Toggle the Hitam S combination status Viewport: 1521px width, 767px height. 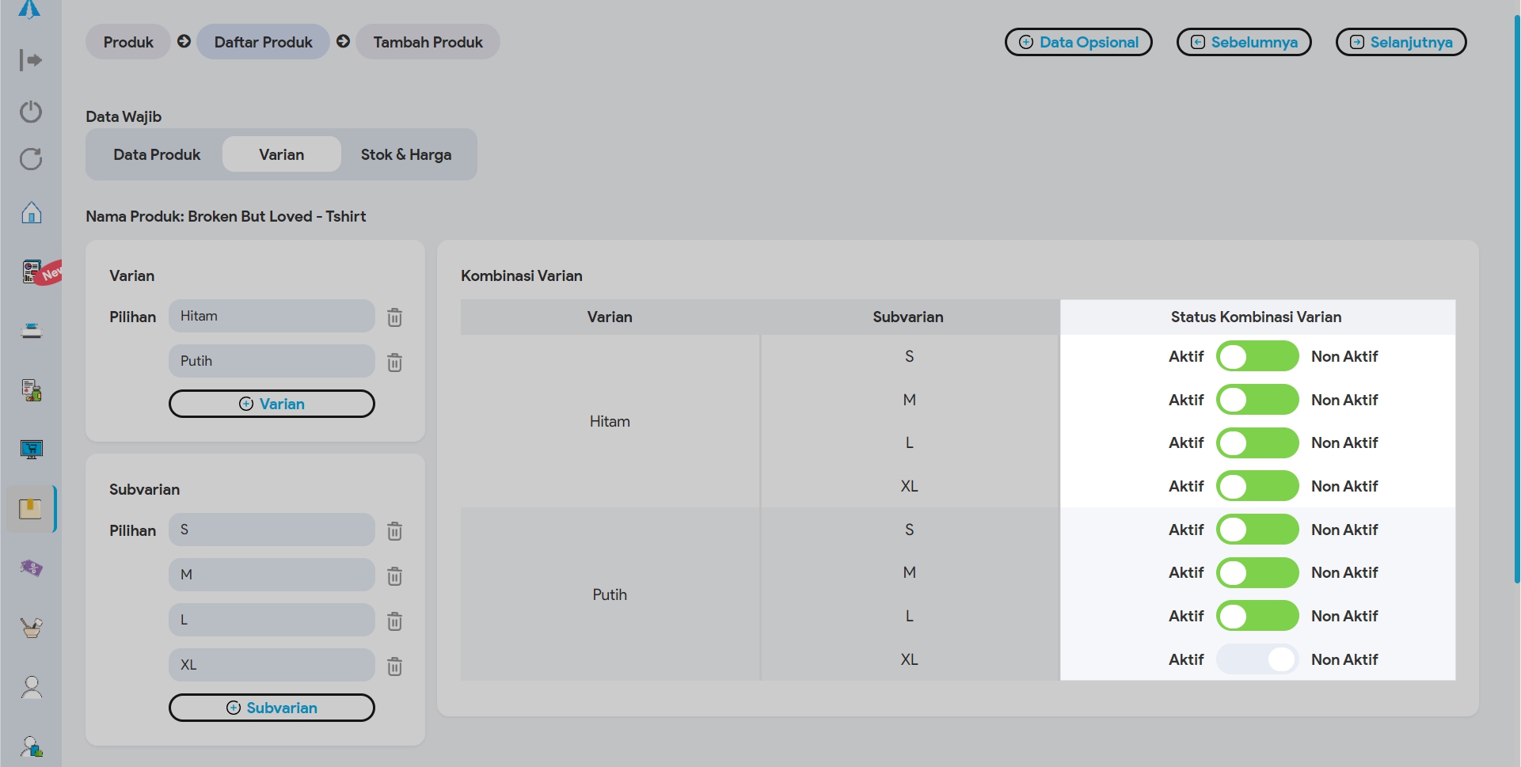(x=1257, y=356)
